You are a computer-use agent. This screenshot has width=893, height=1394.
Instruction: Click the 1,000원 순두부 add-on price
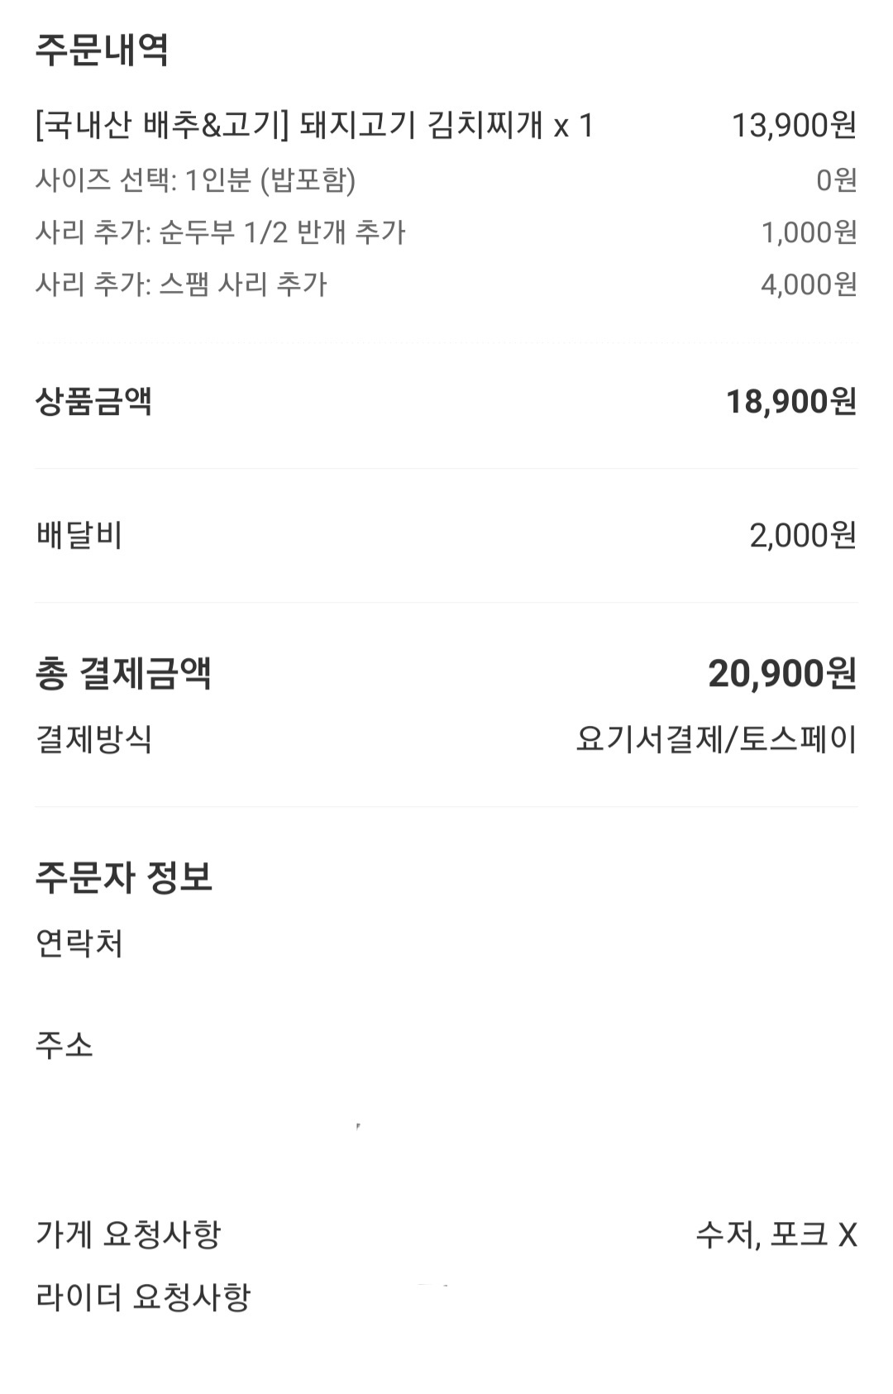tap(808, 232)
